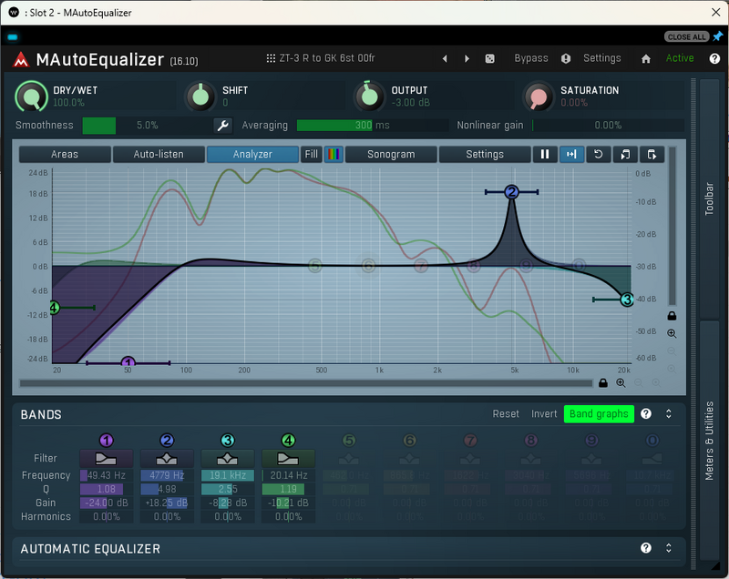Click the home icon in header
The height and width of the screenshot is (579, 729).
646,58
